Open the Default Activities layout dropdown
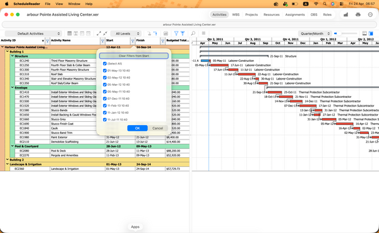Screen dimensions: 379x233 tap(33, 33)
